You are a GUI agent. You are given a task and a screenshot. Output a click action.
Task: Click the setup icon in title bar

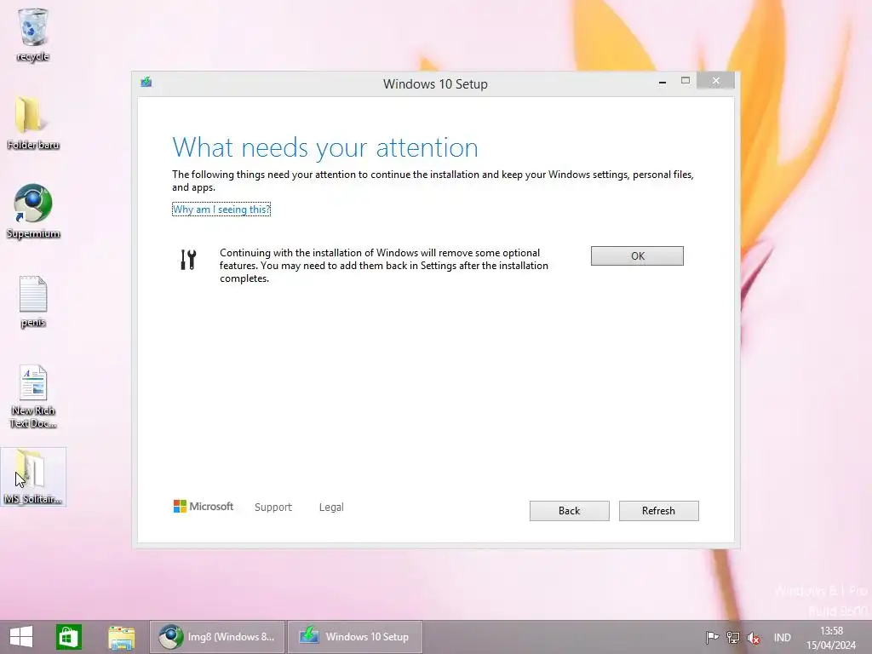pyautogui.click(x=146, y=83)
